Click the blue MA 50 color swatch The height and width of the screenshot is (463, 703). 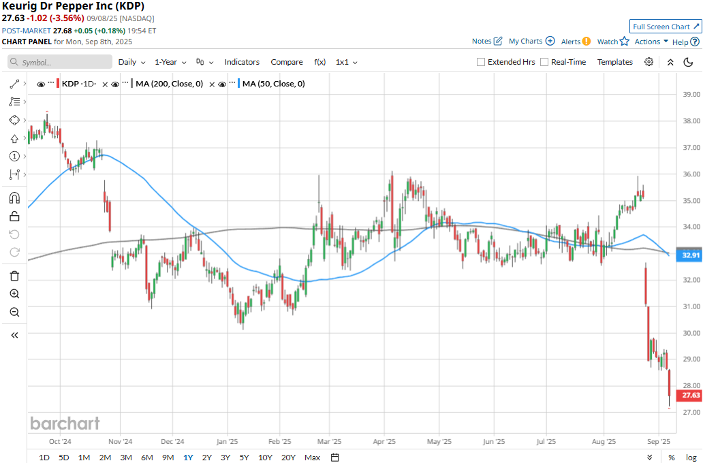[x=239, y=84]
